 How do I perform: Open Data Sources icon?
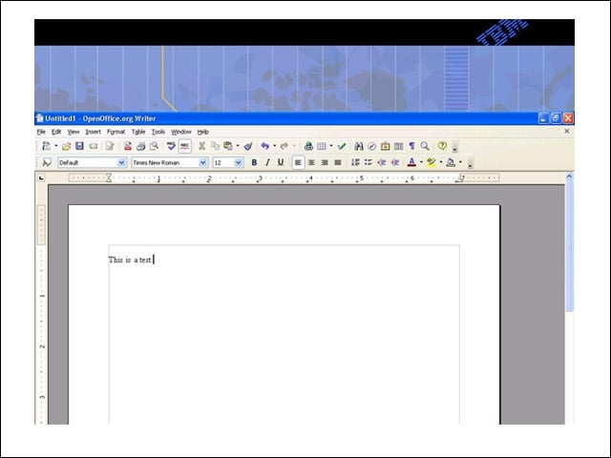tap(399, 146)
